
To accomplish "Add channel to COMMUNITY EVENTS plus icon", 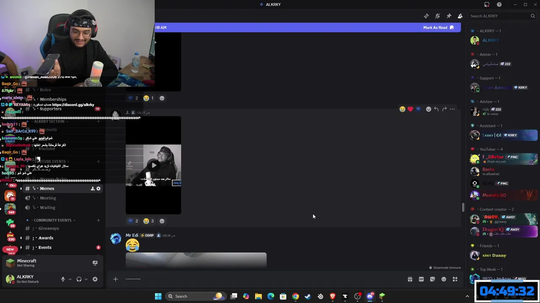I will pyautogui.click(x=98, y=220).
